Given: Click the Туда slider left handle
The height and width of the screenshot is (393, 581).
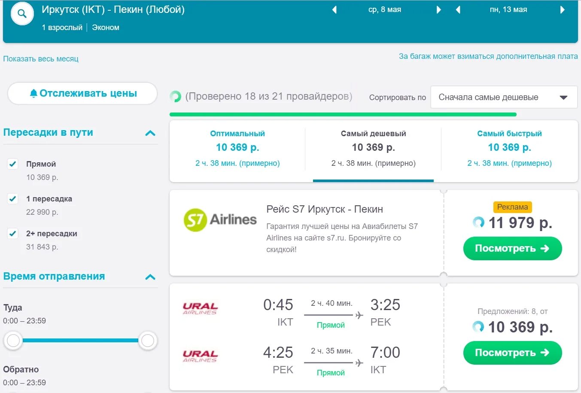Looking at the screenshot, I should [13, 341].
